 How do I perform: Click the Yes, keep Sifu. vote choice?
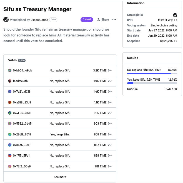click(60, 134)
